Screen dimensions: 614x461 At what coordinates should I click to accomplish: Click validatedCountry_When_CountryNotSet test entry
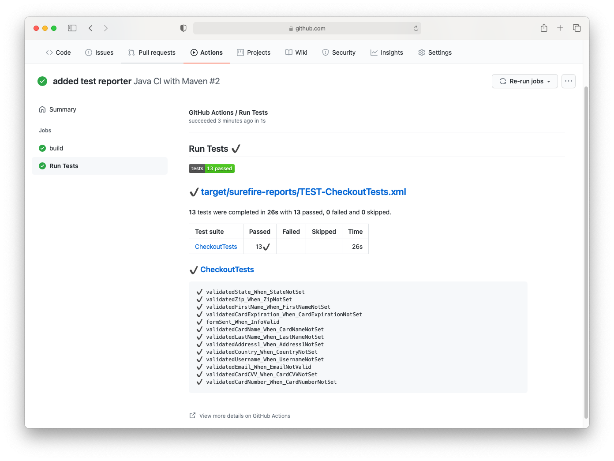pyautogui.click(x=262, y=352)
